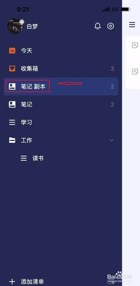Viewport: 140px width, 286px height.
Task: Open the notifications bell icon
Action: coord(98,26)
